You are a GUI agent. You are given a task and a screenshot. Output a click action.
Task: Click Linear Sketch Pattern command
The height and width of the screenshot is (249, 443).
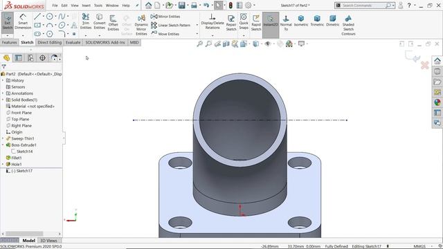pos(171,25)
